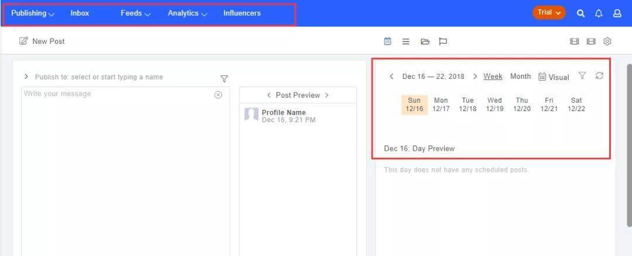The image size is (632, 256).
Task: Click the Visual calendar grid icon
Action: click(542, 77)
